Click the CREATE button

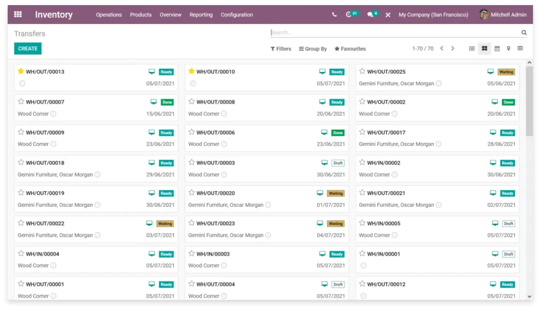pos(28,48)
